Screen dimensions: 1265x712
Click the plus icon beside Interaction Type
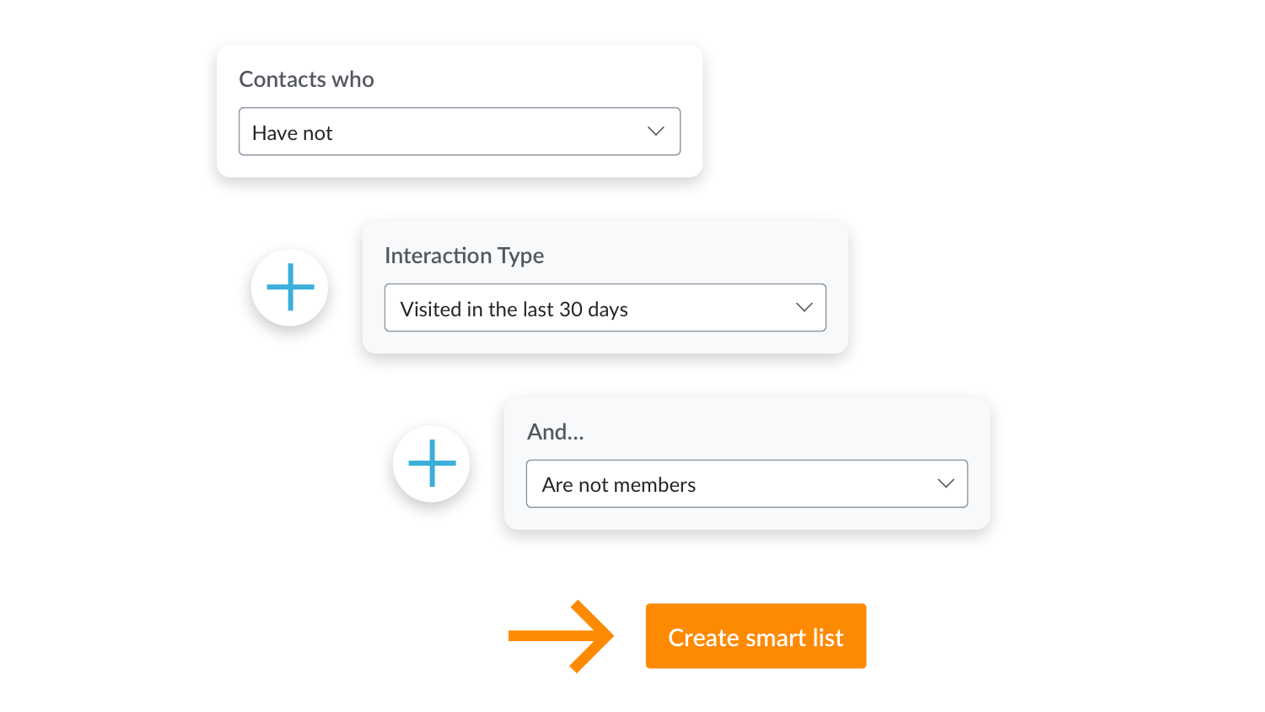coord(290,287)
